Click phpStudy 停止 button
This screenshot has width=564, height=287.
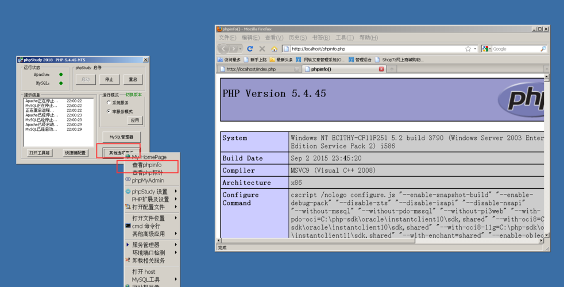click(x=109, y=79)
